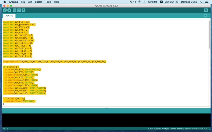Click 'pinMode(pin_switch2, INPUT_PULLUP);' line

25,91
